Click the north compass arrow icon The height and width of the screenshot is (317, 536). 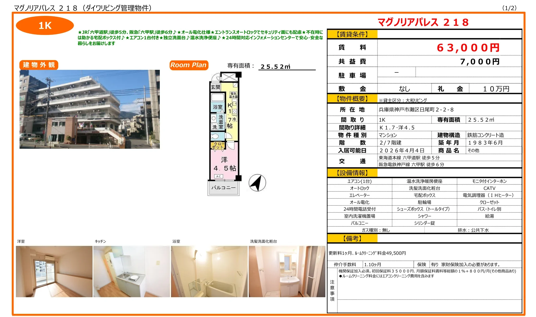click(x=257, y=183)
